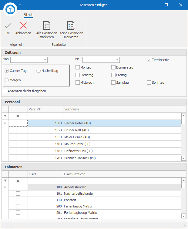
Task: Click scroll down arrow in Personal list
Action: [x=183, y=158]
